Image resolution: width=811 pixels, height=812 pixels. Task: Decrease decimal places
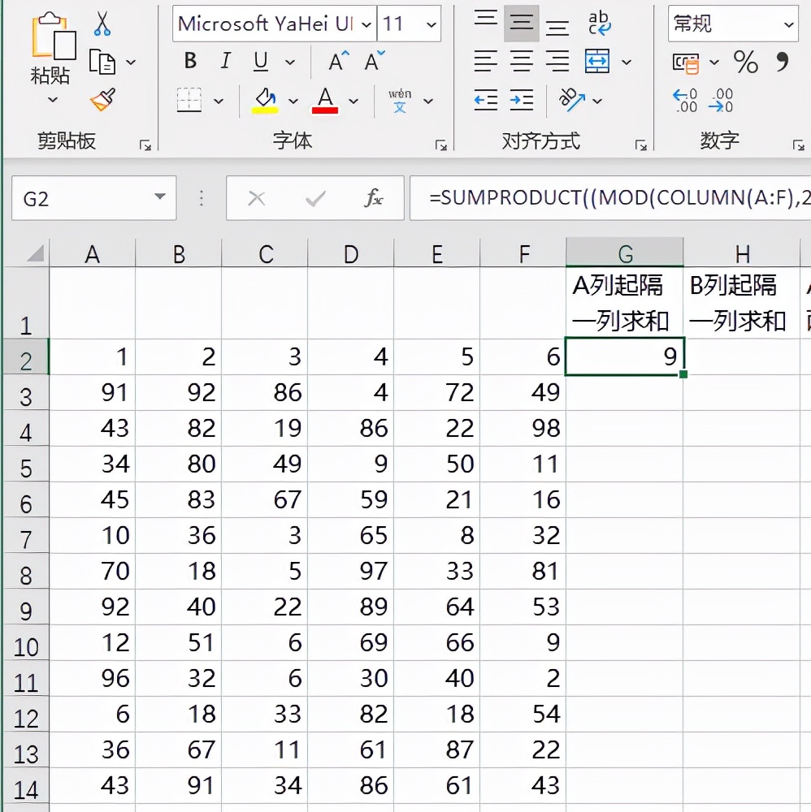[721, 101]
